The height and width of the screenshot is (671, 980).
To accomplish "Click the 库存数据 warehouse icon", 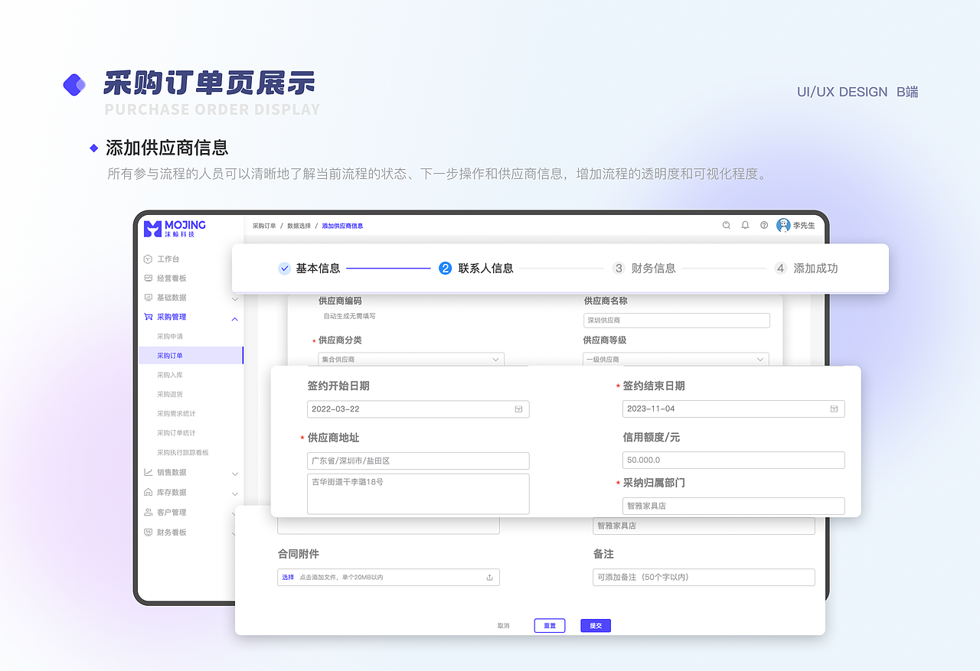I will [148, 493].
